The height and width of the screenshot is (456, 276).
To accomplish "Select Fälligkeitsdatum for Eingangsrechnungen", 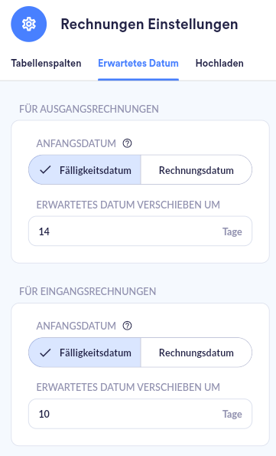I will click(85, 353).
